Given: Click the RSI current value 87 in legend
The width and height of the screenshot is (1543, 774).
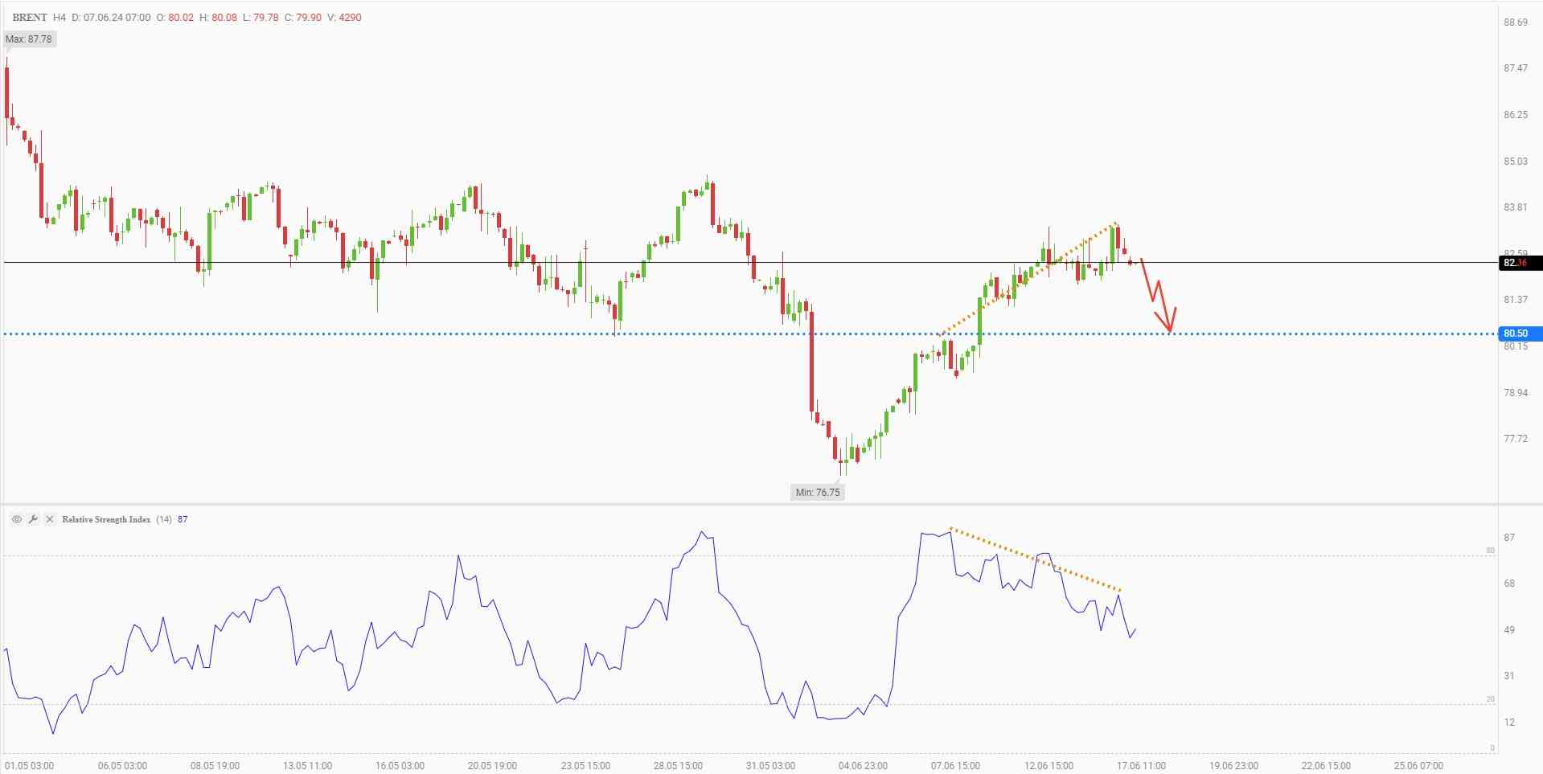Looking at the screenshot, I should tap(183, 519).
